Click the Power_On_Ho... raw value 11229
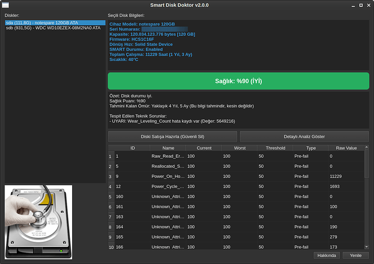This screenshot has width=374, height=264. tap(346, 176)
